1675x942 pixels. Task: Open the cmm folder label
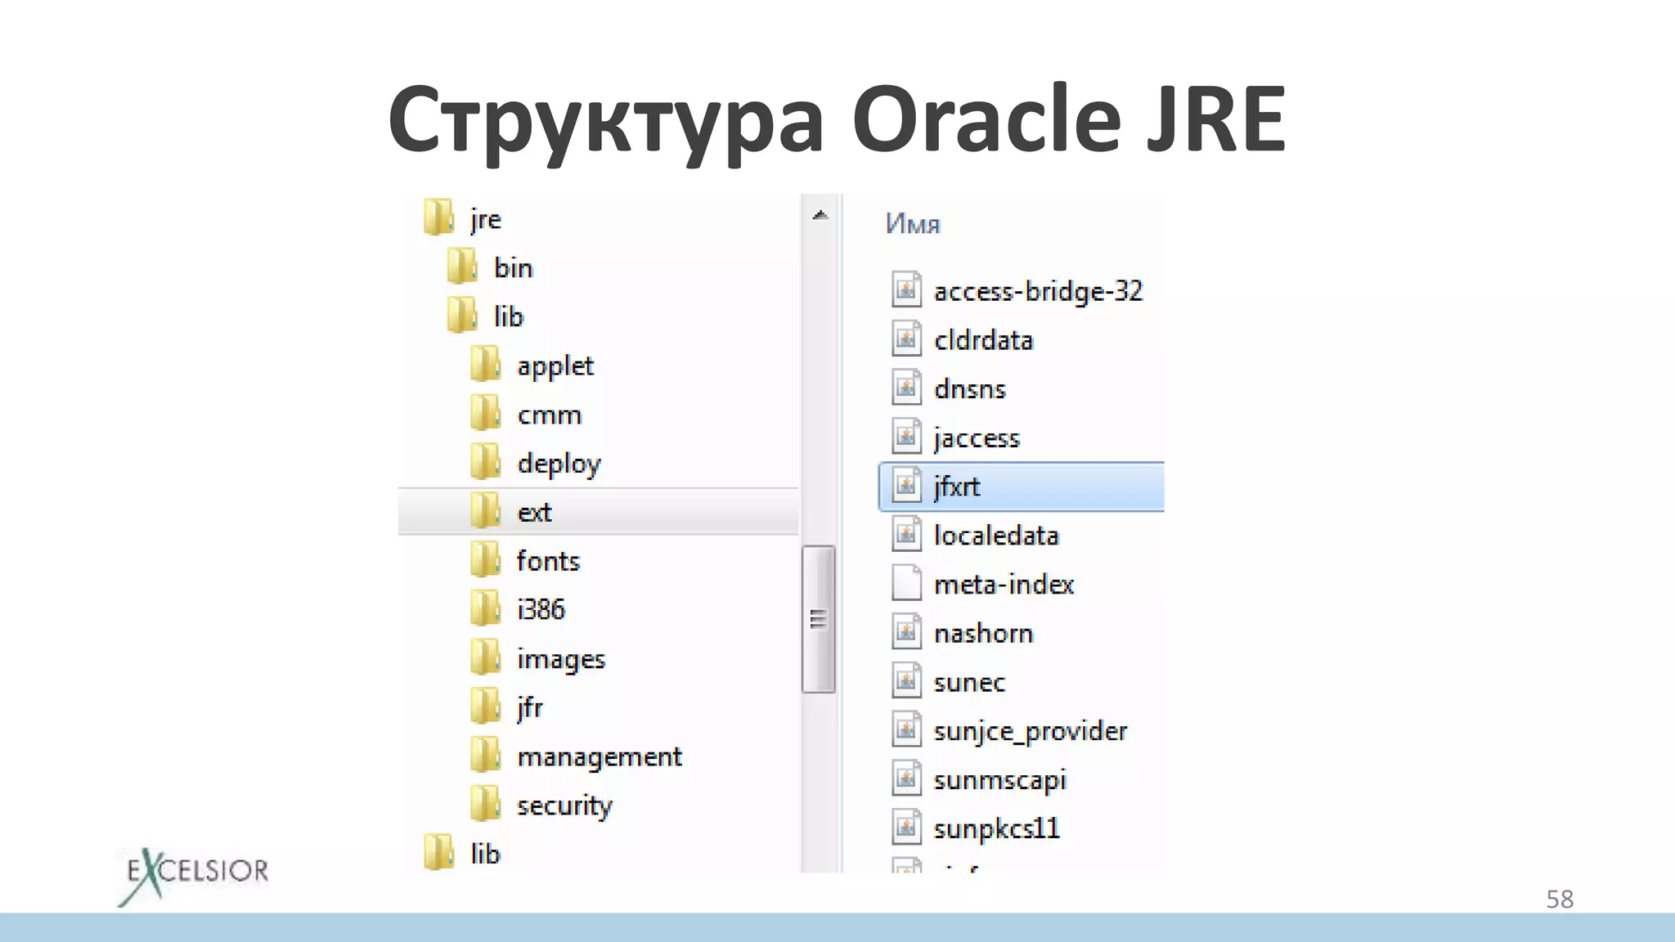[x=550, y=415]
